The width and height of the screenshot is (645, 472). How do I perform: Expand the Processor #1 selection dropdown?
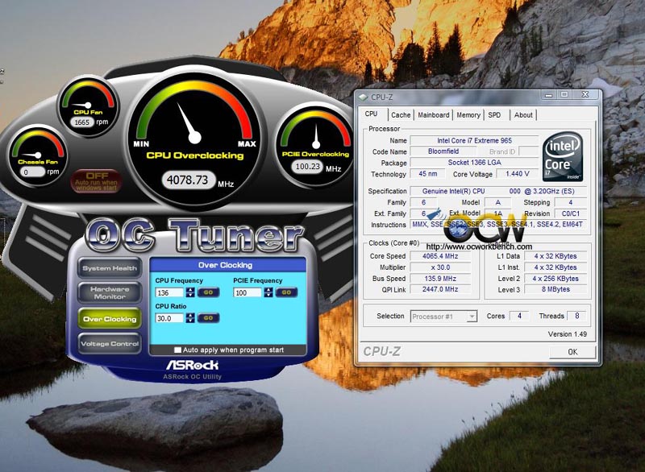472,317
